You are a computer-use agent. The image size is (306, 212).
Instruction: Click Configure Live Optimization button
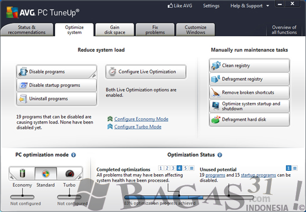[146, 72]
